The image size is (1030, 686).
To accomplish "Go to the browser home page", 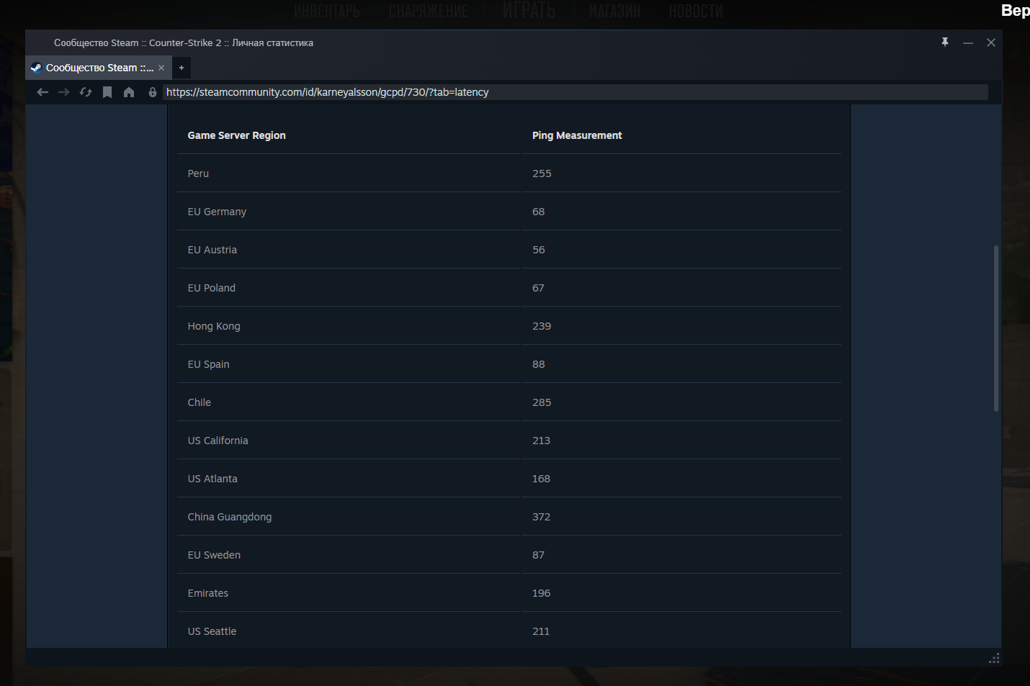I will (129, 92).
